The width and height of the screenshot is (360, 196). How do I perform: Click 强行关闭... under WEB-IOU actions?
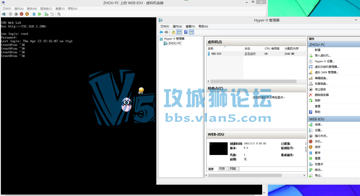[x=321, y=136]
